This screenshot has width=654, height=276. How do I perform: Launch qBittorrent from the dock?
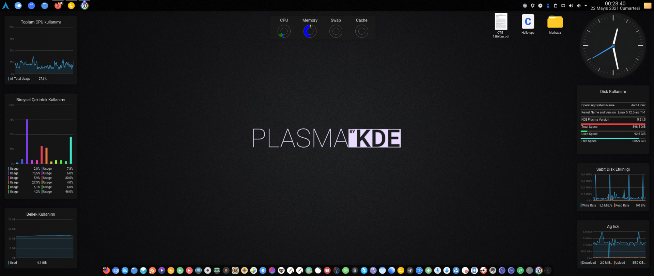[419, 270]
